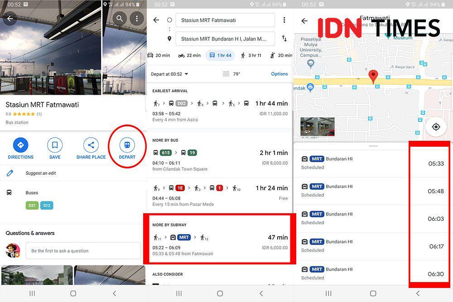
Task: Select MRT Bundaran HI 06:30 departure
Action: pos(373,273)
